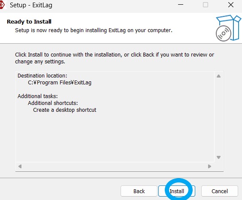Viewport: 242px width, 200px height.
Task: Minimize the Setup - ExitLag window
Action: (181, 5)
